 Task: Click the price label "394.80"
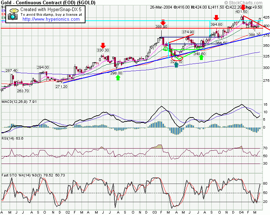pos(216,24)
